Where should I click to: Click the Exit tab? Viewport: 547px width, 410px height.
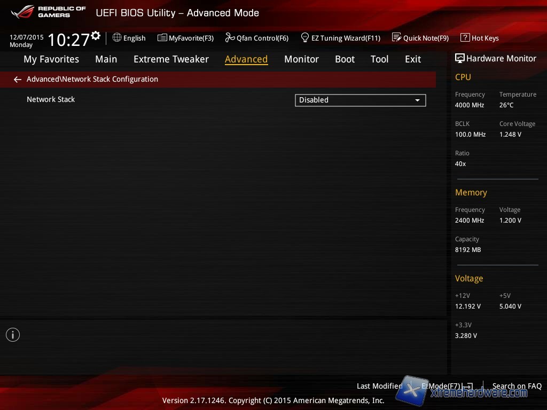(412, 59)
